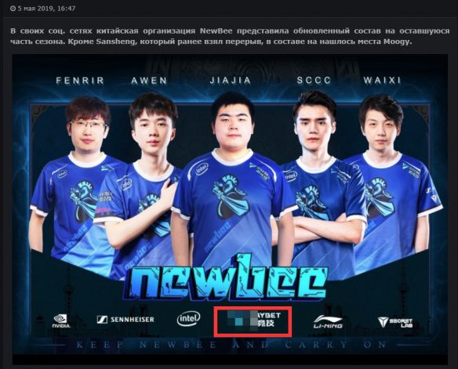This screenshot has width=458, height=369.
Task: Click the Secret Lab sponsor logo
Action: 395,322
